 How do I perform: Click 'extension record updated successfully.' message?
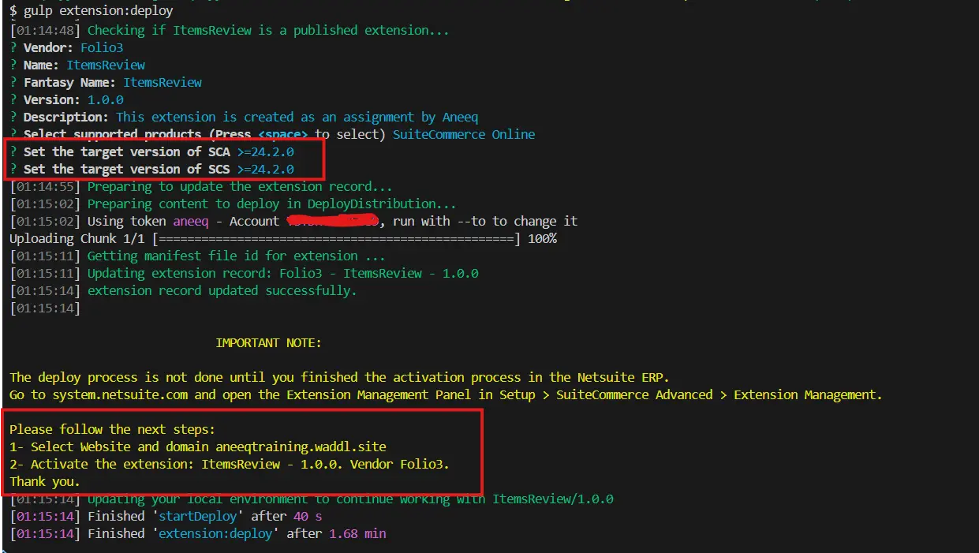click(x=222, y=291)
